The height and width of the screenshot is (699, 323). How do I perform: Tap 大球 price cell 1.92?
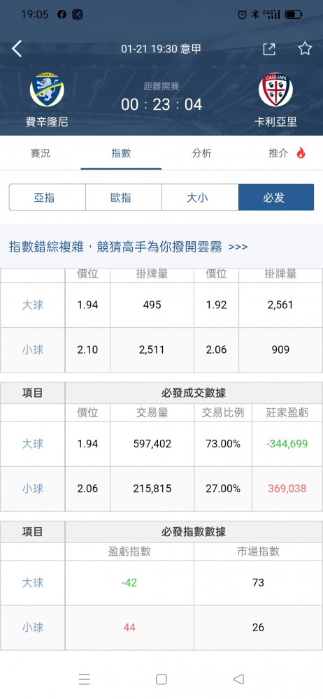click(x=216, y=305)
